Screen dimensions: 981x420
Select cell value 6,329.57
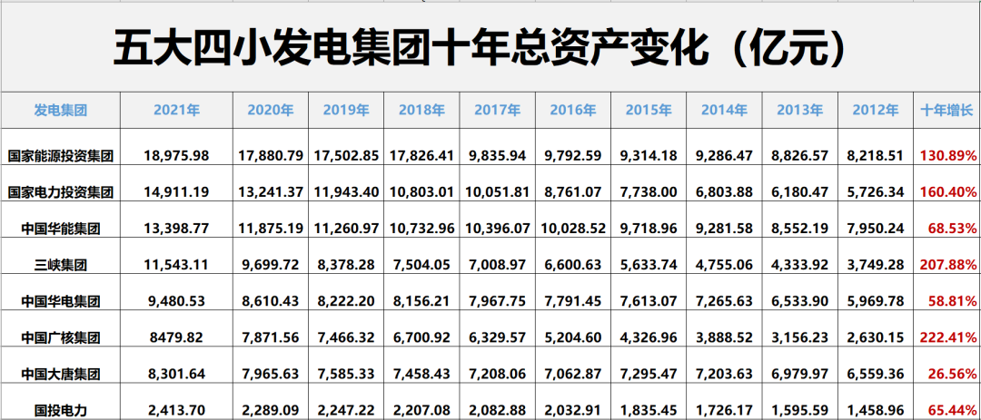[x=498, y=337]
